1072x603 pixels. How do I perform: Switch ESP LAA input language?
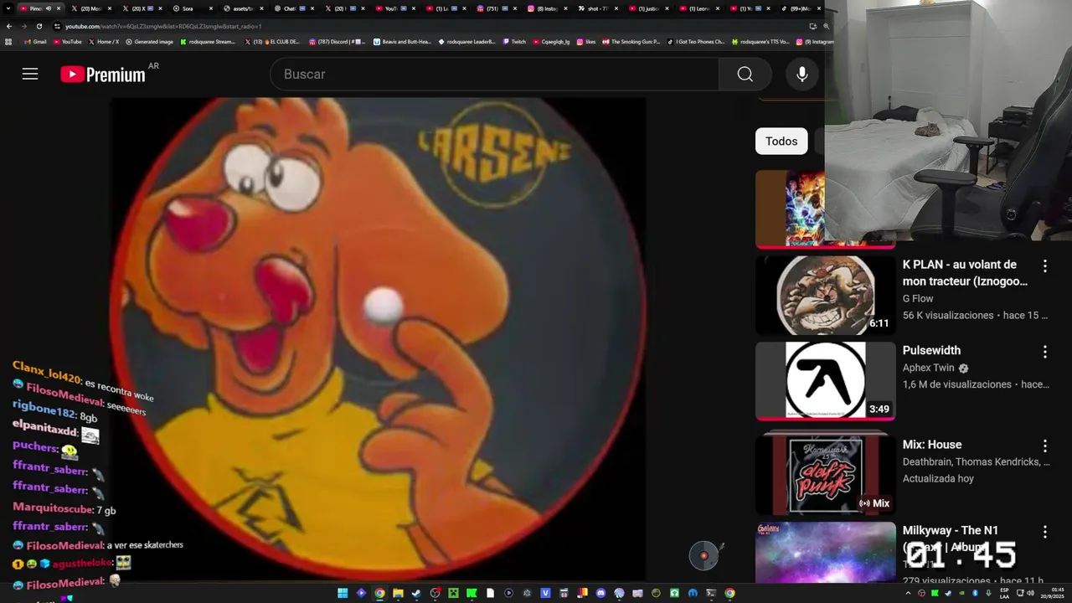coord(1004,593)
